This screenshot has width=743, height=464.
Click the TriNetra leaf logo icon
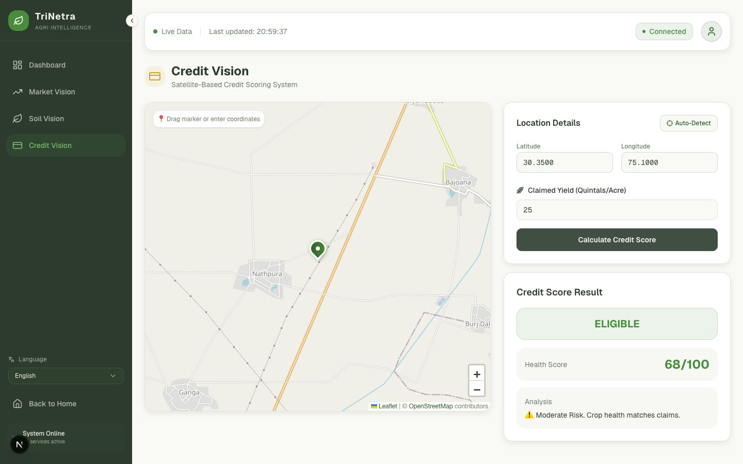click(x=19, y=21)
